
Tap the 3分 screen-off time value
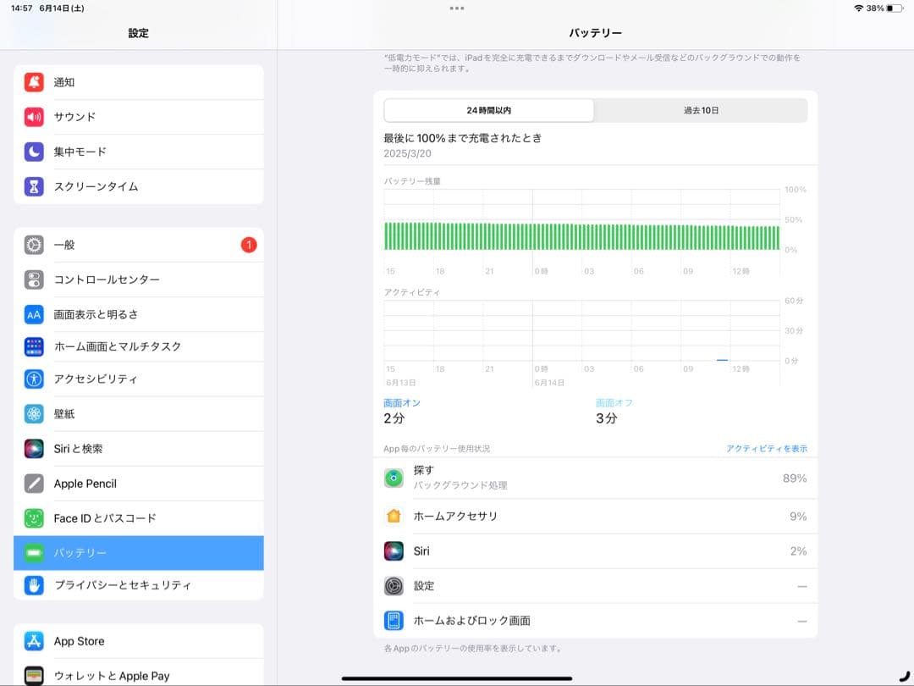click(606, 418)
